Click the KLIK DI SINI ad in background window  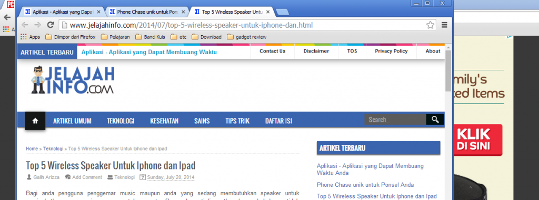coord(478,140)
